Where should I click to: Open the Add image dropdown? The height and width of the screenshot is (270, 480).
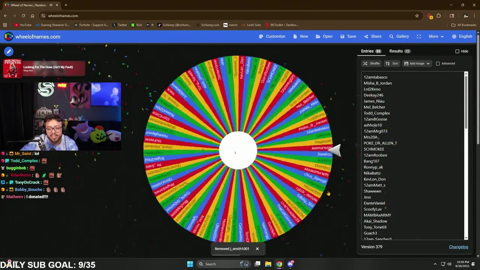pos(417,63)
